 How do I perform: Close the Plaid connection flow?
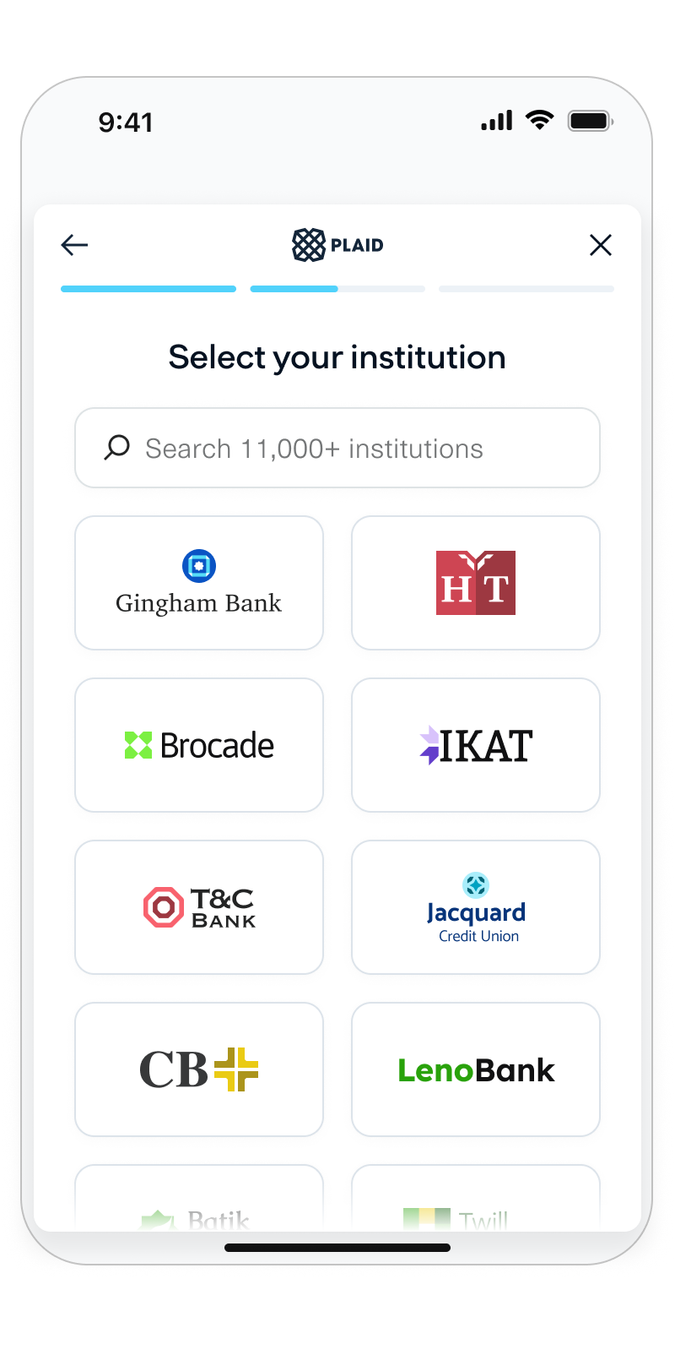601,245
